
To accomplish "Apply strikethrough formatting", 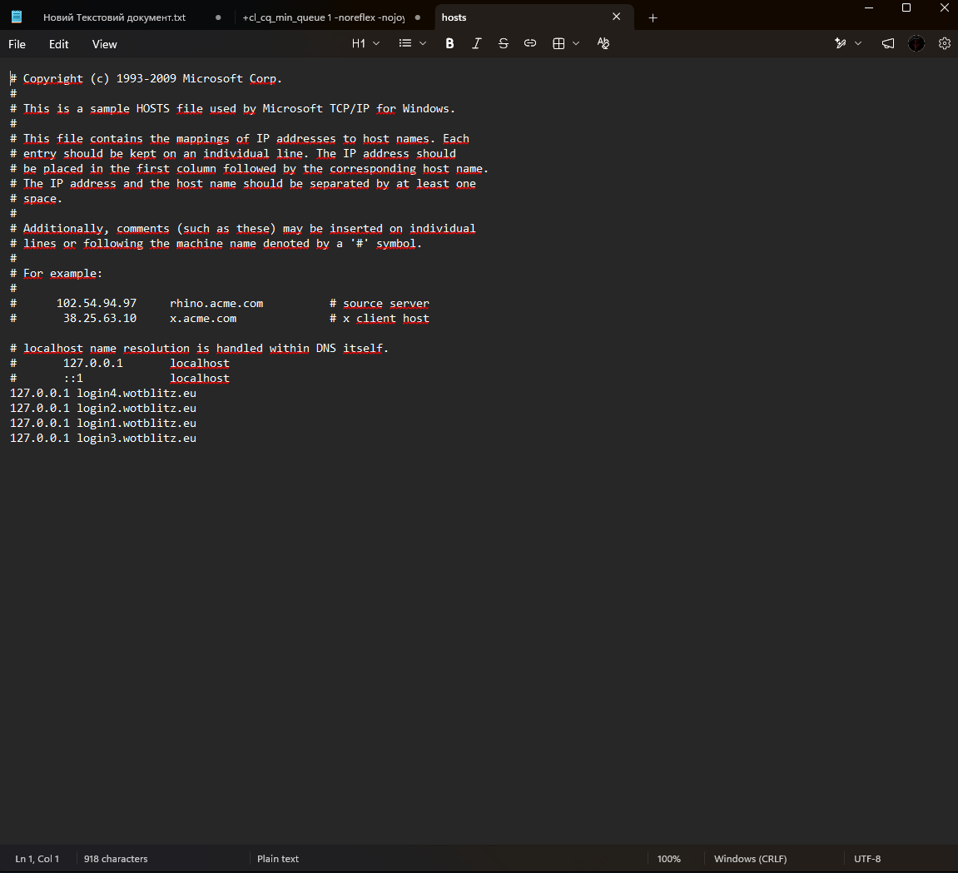I will 504,43.
